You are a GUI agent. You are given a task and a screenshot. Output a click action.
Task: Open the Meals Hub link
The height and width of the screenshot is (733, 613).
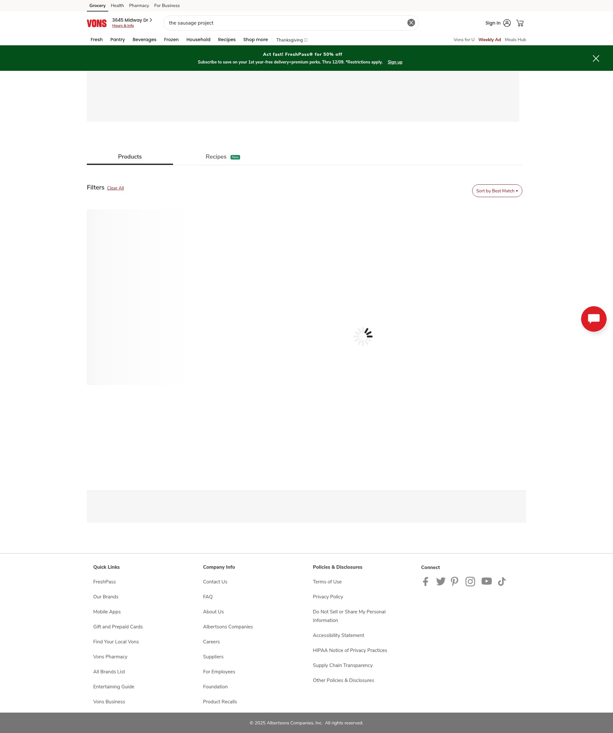point(515,40)
